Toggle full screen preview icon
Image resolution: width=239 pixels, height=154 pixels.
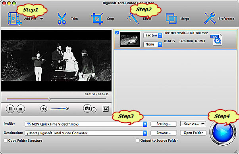coord(106,109)
